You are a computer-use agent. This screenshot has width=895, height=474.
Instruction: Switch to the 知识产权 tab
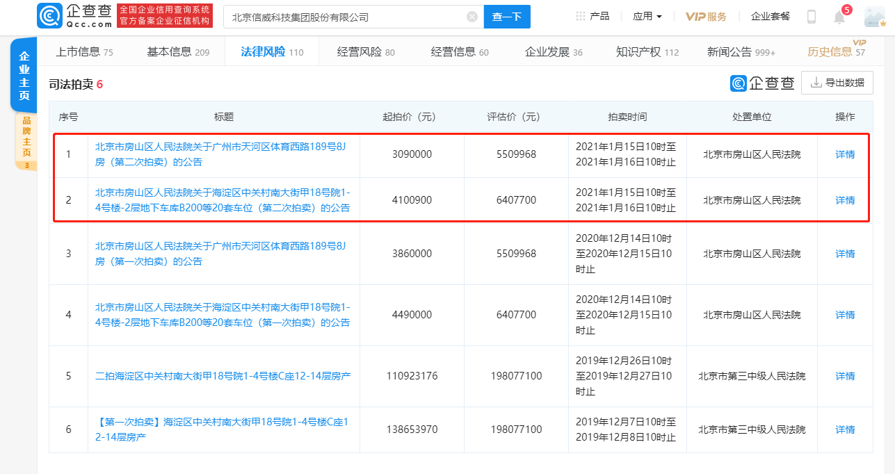pos(647,51)
